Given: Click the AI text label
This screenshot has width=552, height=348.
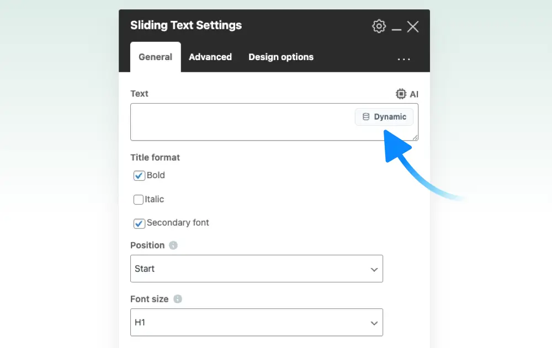Looking at the screenshot, I should point(414,94).
